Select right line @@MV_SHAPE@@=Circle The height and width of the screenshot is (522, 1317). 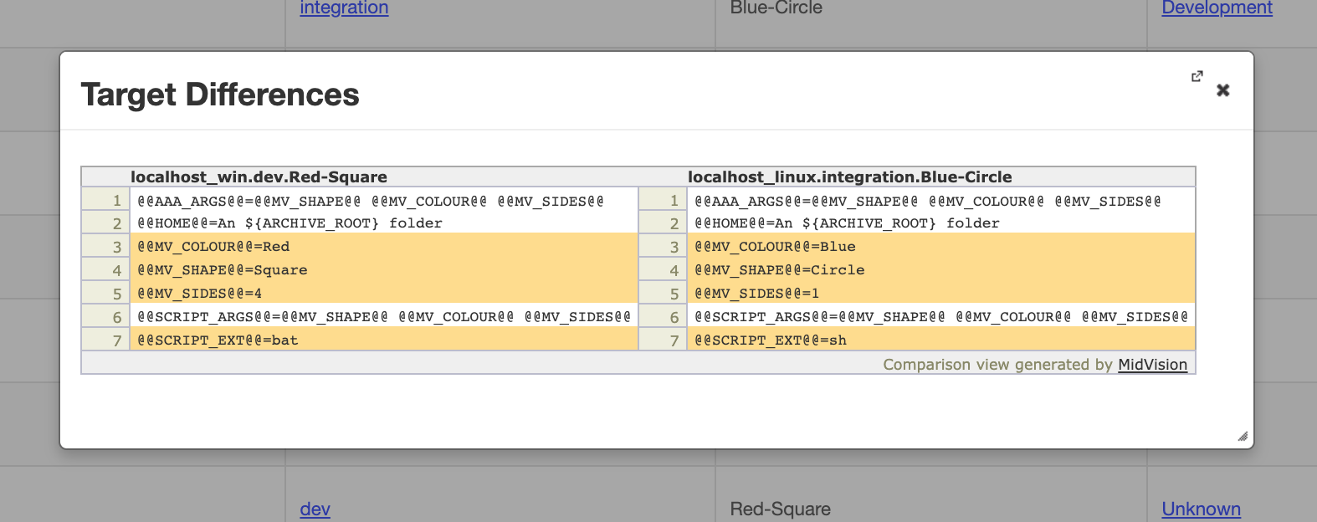[x=940, y=269]
